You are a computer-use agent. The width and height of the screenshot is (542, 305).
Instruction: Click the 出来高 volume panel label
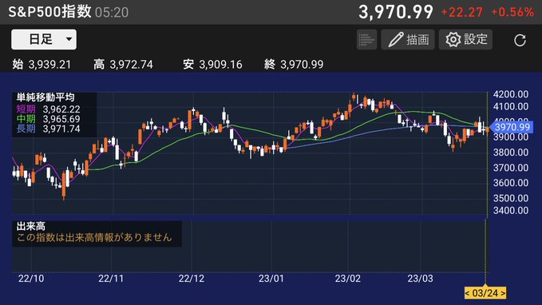(31, 227)
